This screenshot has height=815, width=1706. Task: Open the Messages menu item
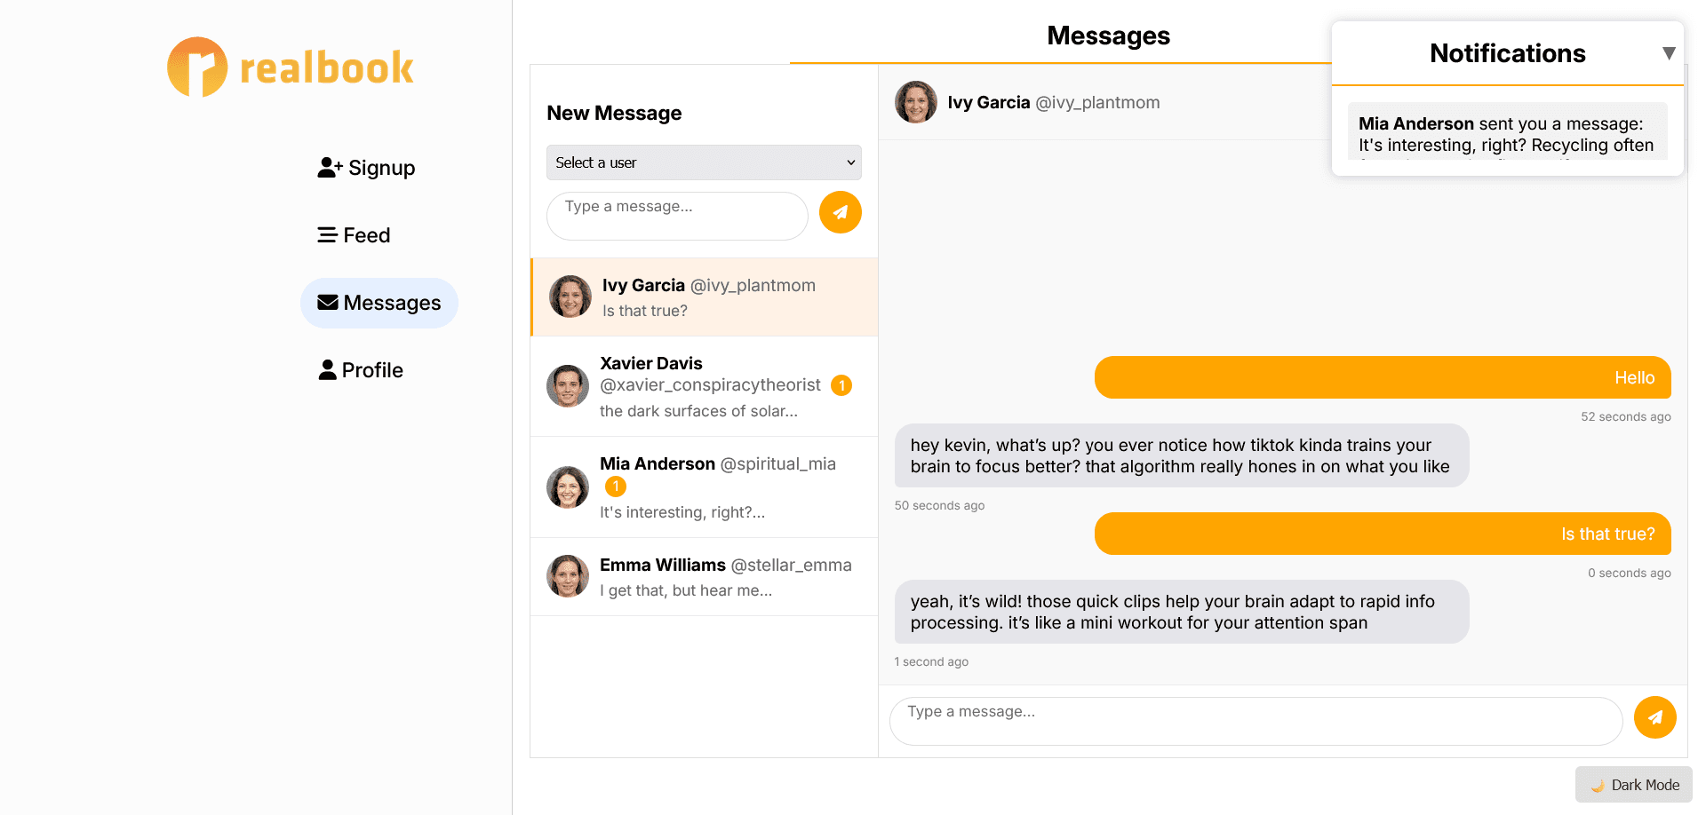pyautogui.click(x=379, y=303)
